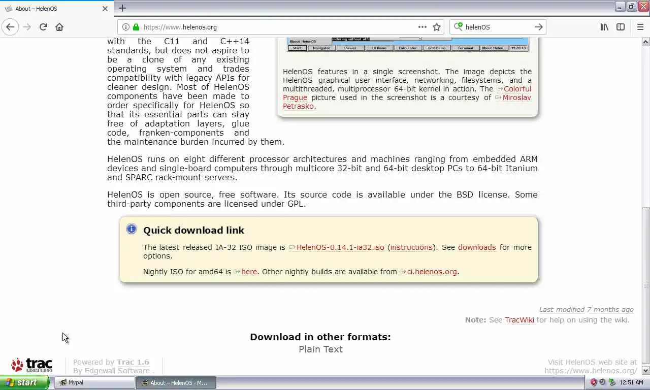Toggle the sidebar view
The width and height of the screenshot is (650, 390).
click(x=621, y=27)
